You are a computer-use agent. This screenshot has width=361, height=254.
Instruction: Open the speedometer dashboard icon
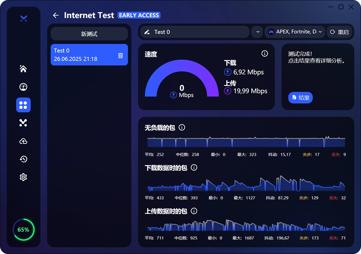click(x=23, y=87)
